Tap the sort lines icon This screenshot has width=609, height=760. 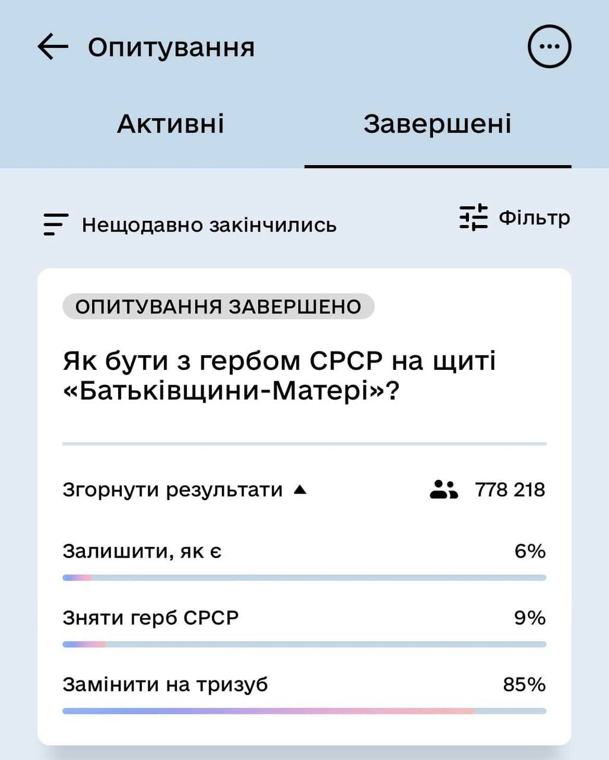pos(56,225)
